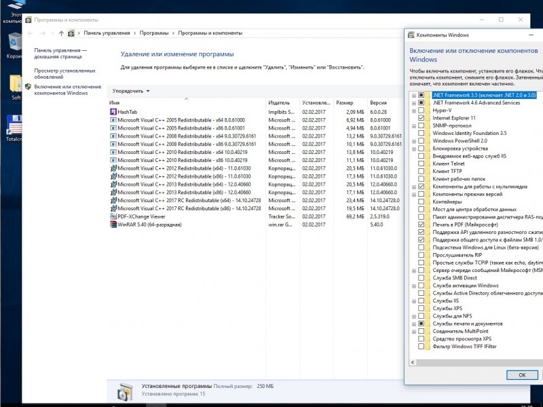Click the Windows Components dialog title icon
The height and width of the screenshot is (407, 543).
coord(411,35)
